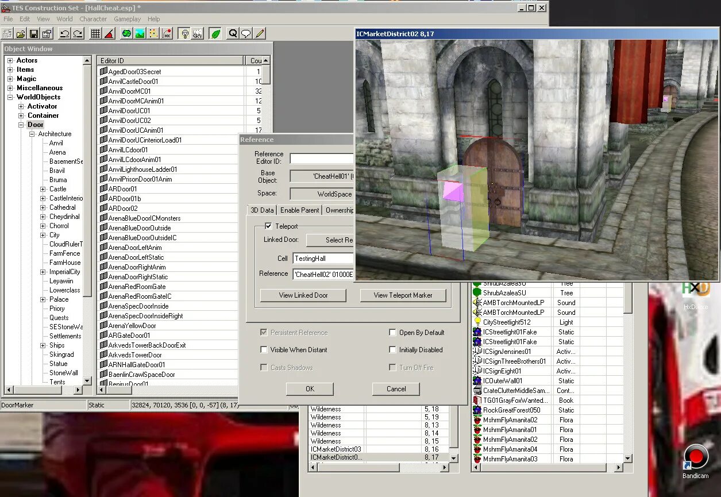This screenshot has width=721, height=497.
Task: Toggle the Sky toolbar icon
Action: click(198, 34)
